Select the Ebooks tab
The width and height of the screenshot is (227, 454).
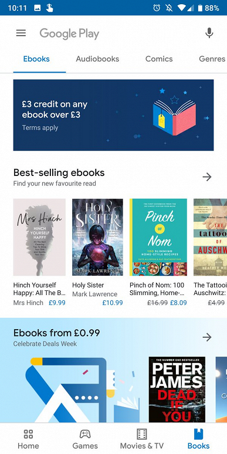[36, 59]
